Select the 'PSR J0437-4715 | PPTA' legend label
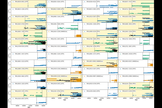The height and width of the screenshot is (108, 162). pyautogui.click(x=129, y=2)
